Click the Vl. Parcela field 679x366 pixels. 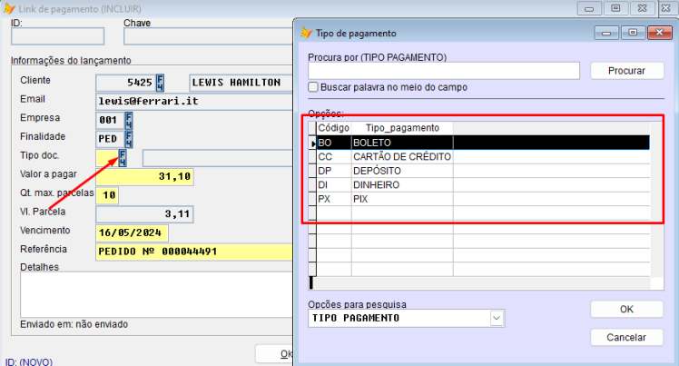coord(144,214)
